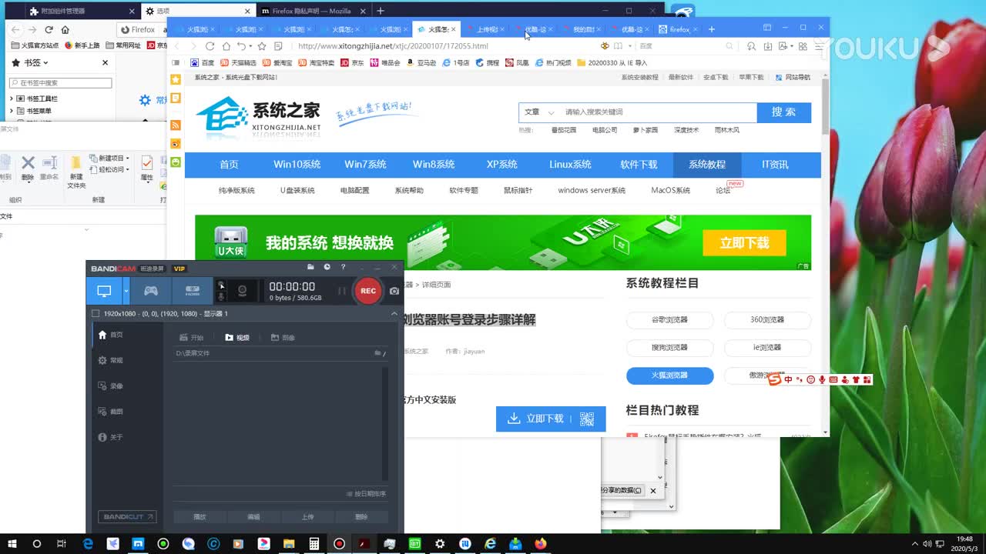Take screenshot with Bandicam camera icon

point(394,291)
